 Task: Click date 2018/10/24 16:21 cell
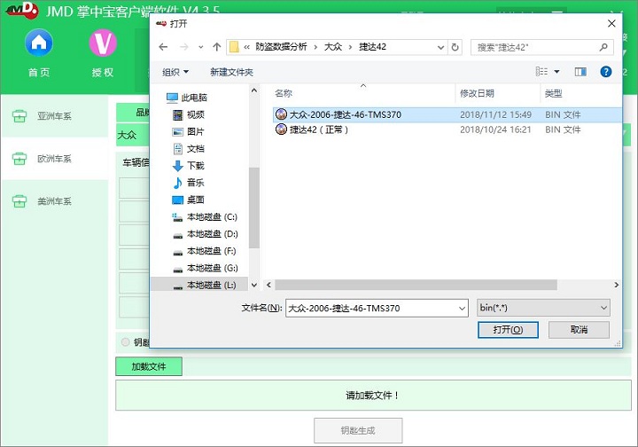[495, 129]
